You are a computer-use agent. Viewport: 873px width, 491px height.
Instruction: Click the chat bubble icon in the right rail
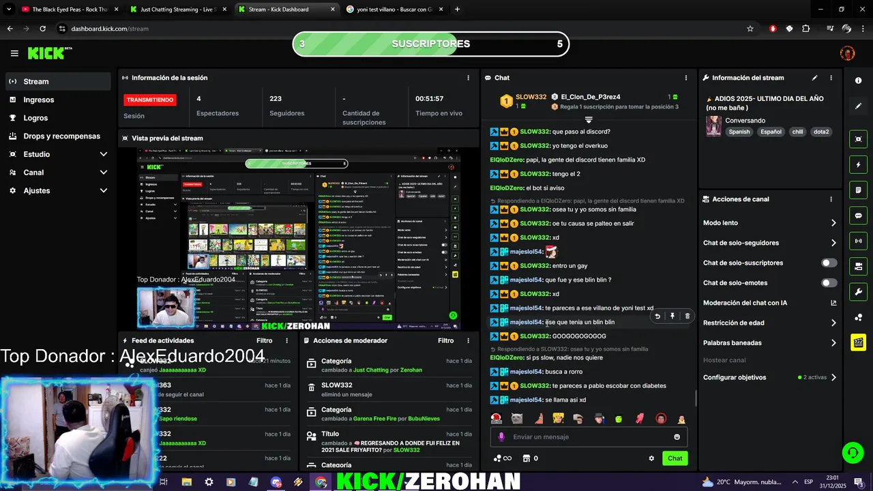tap(858, 215)
